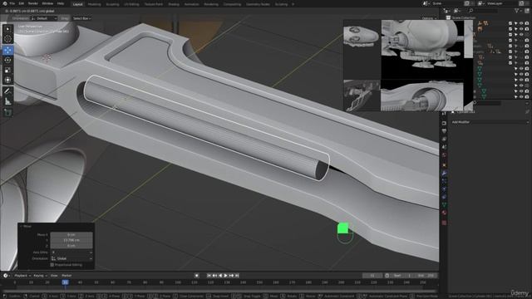532x299 pixels.
Task: Jump to the timeline start frame
Action: [209, 276]
